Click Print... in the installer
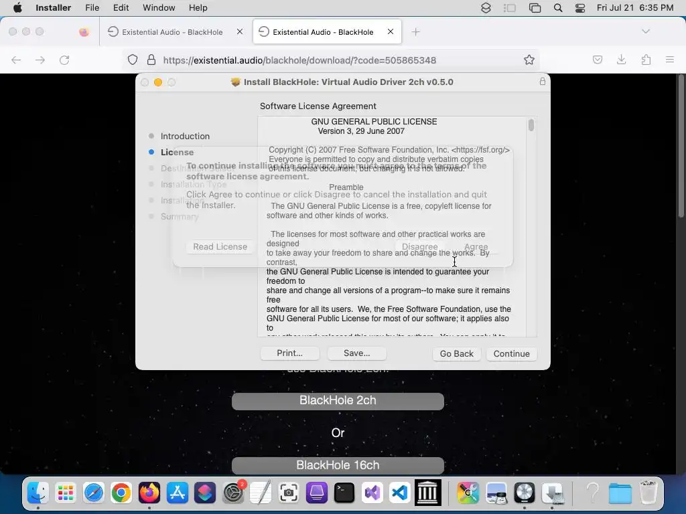Viewport: 686px width, 514px height. click(289, 353)
